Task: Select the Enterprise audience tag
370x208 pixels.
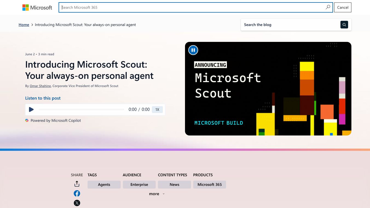Action: tap(139, 184)
